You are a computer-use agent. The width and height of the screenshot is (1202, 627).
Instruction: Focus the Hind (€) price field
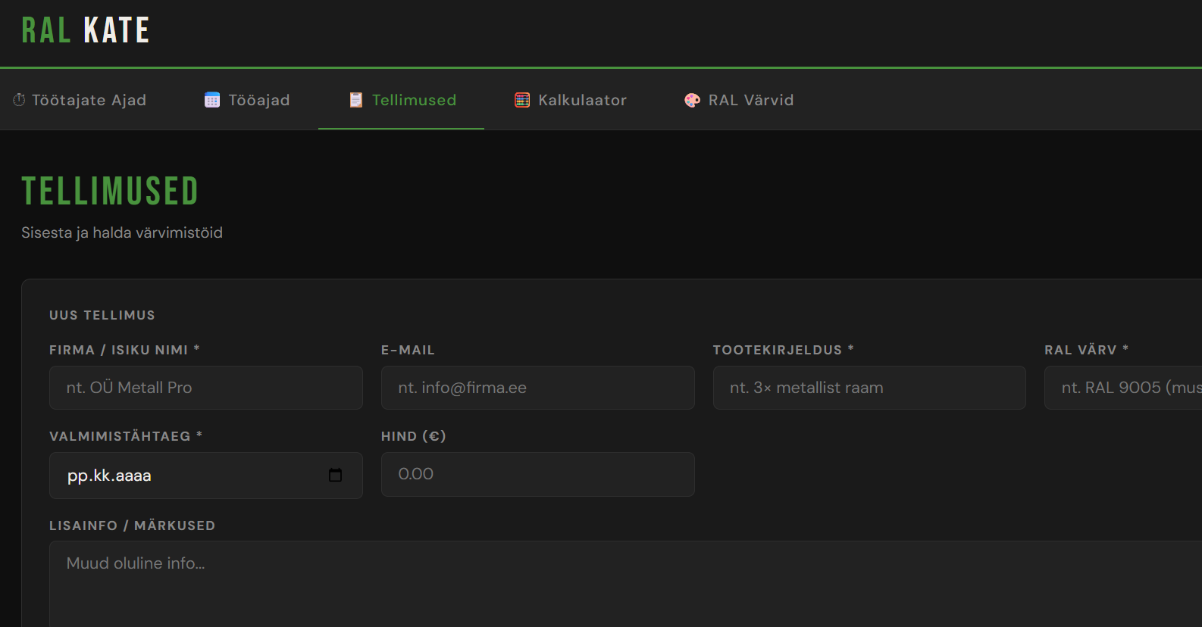(538, 474)
